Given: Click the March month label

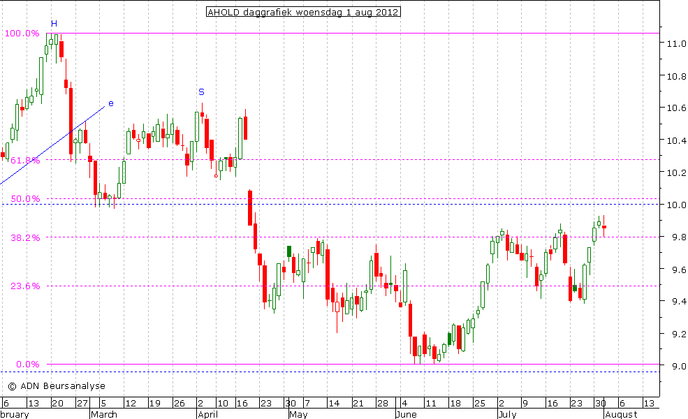Looking at the screenshot, I should (x=104, y=414).
